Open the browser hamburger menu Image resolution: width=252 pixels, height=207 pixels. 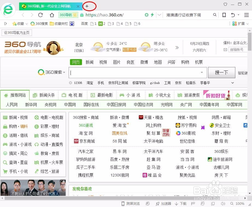coord(246,15)
